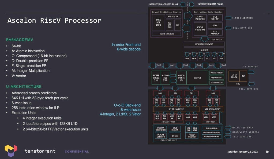
Task: Toggle the DEC0 decoder block
Action: pyautogui.click(x=221, y=58)
